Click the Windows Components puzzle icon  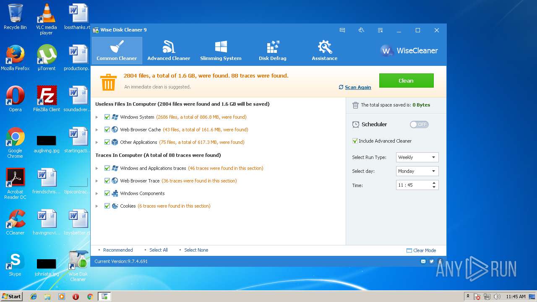click(x=115, y=193)
